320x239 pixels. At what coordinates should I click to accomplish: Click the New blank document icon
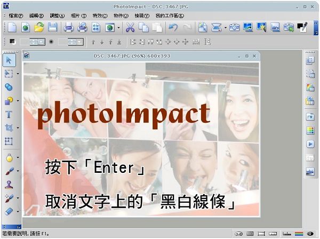[x=12, y=27]
